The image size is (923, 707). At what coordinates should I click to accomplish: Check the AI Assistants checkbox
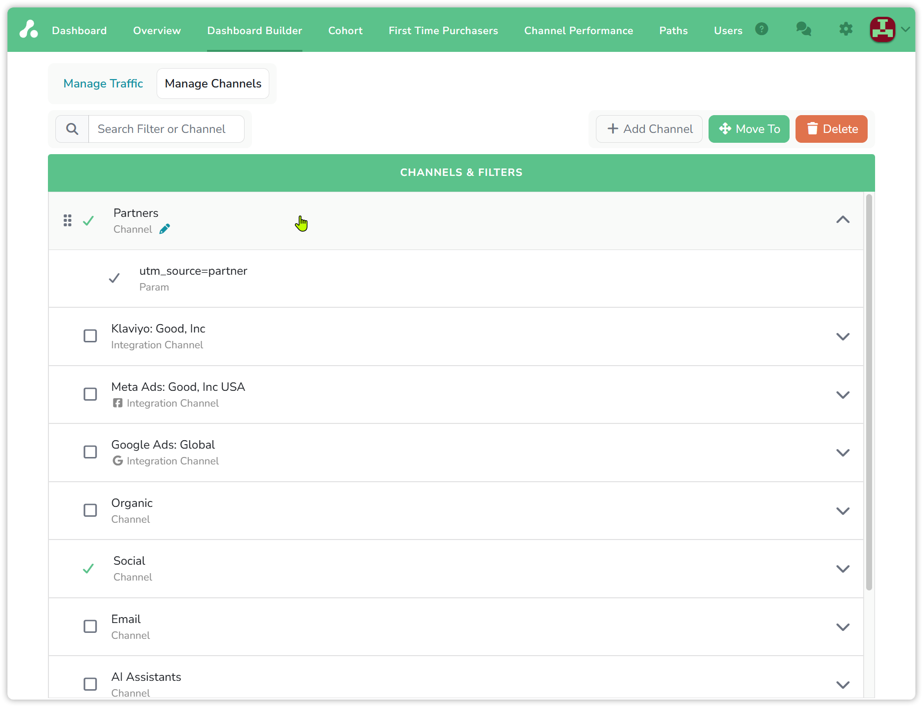coord(90,684)
